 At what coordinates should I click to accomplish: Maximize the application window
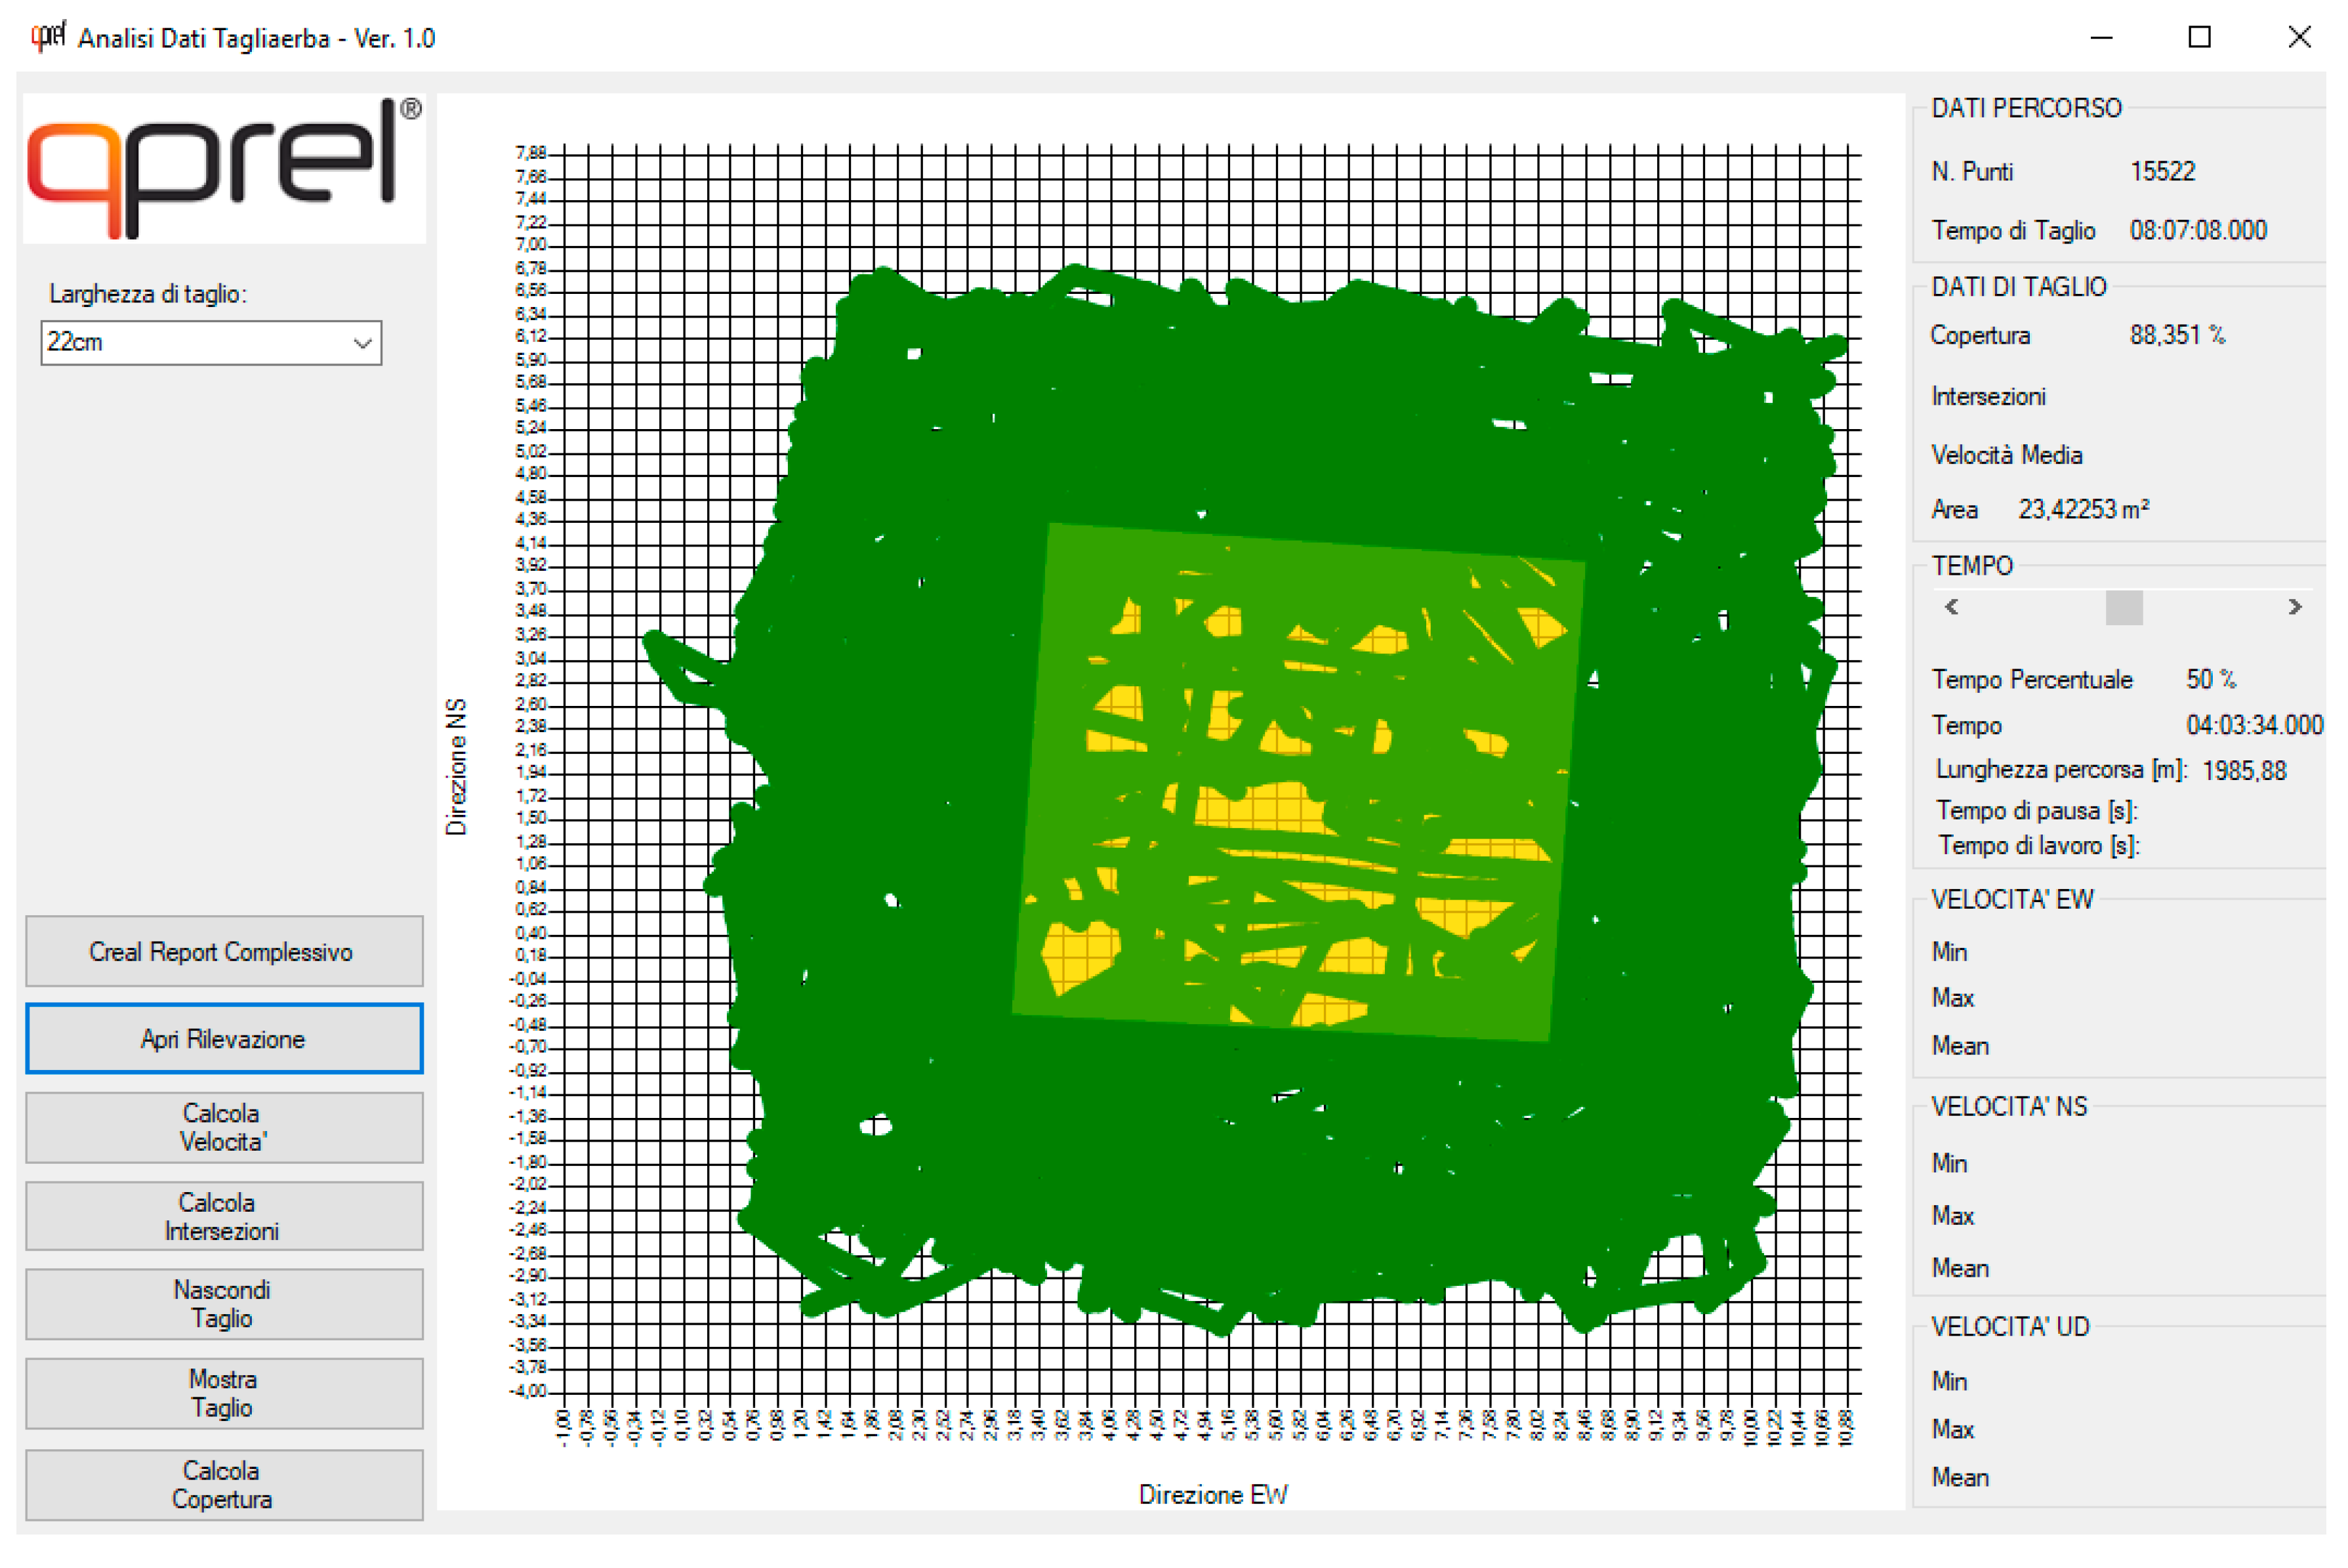coord(2199,38)
